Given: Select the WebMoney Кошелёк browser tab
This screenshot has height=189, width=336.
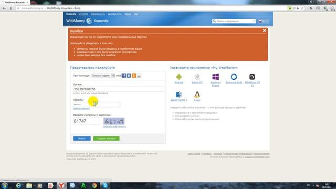Looking at the screenshot, I should click(x=15, y=2).
